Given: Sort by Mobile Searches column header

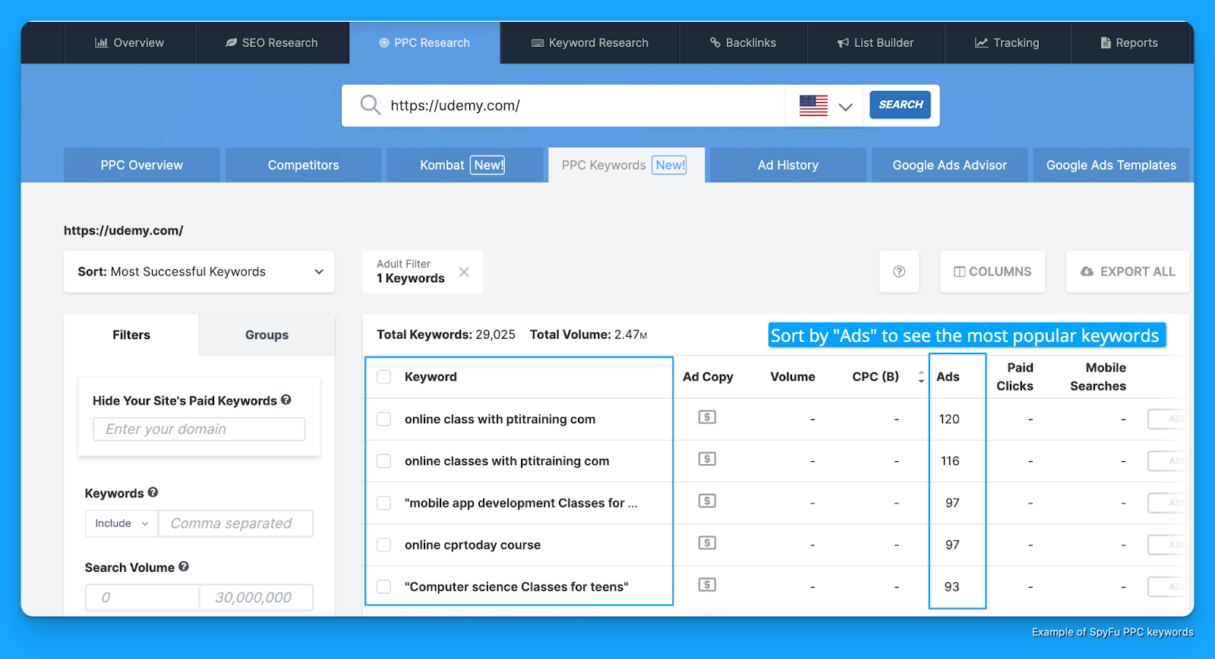Looking at the screenshot, I should click(x=1098, y=377).
